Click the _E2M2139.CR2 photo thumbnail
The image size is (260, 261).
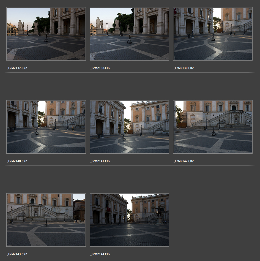(213, 34)
